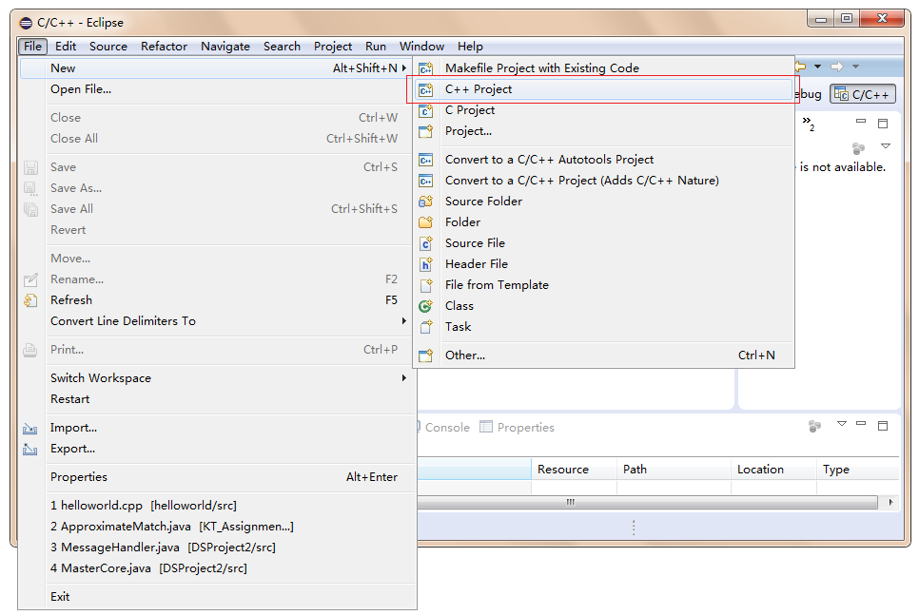Viewport: 919px width, 615px height.
Task: Open view menu triangle in upper right panel
Action: click(886, 145)
